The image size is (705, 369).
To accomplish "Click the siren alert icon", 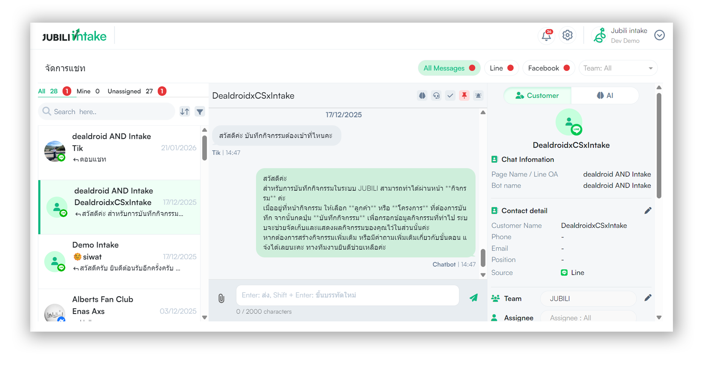I will (478, 96).
